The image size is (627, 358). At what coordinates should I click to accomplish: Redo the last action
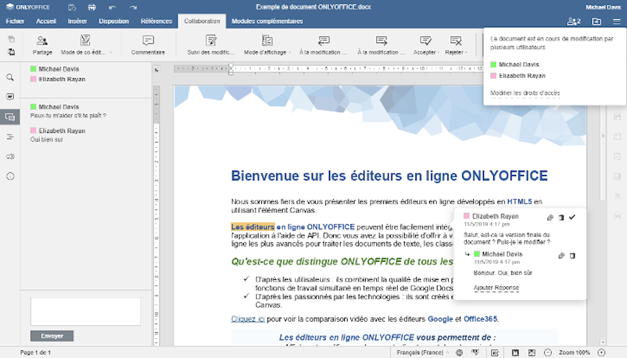click(133, 7)
